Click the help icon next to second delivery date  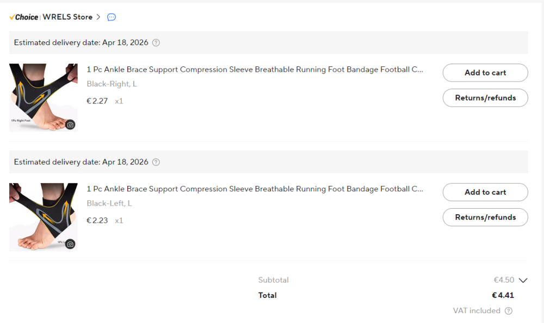156,162
